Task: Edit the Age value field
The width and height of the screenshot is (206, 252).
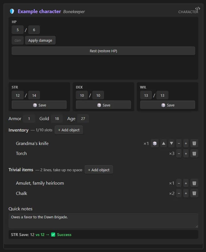Action: [x=83, y=119]
